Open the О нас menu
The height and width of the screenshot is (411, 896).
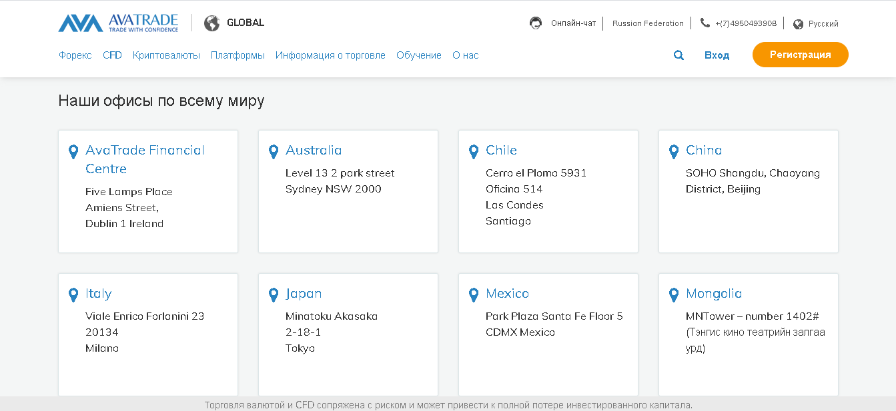[x=466, y=55]
